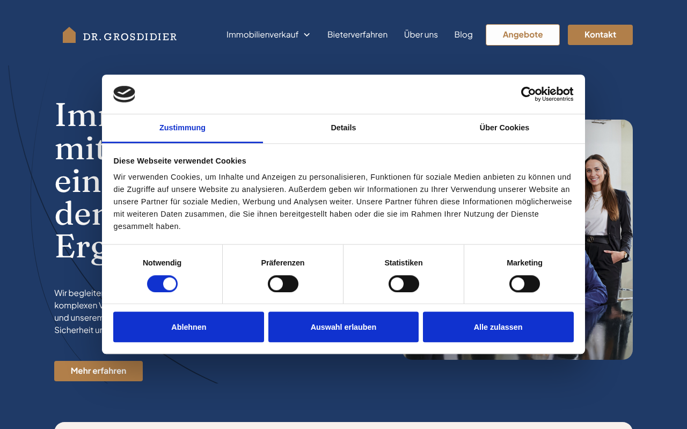This screenshot has width=687, height=429.
Task: Click the heading 'Diese Webseite verwendet Cookies'
Action: point(180,161)
